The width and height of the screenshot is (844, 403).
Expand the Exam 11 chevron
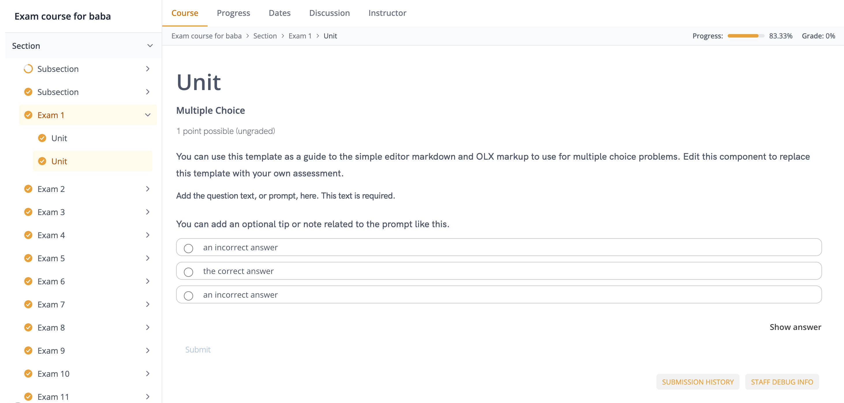(148, 397)
